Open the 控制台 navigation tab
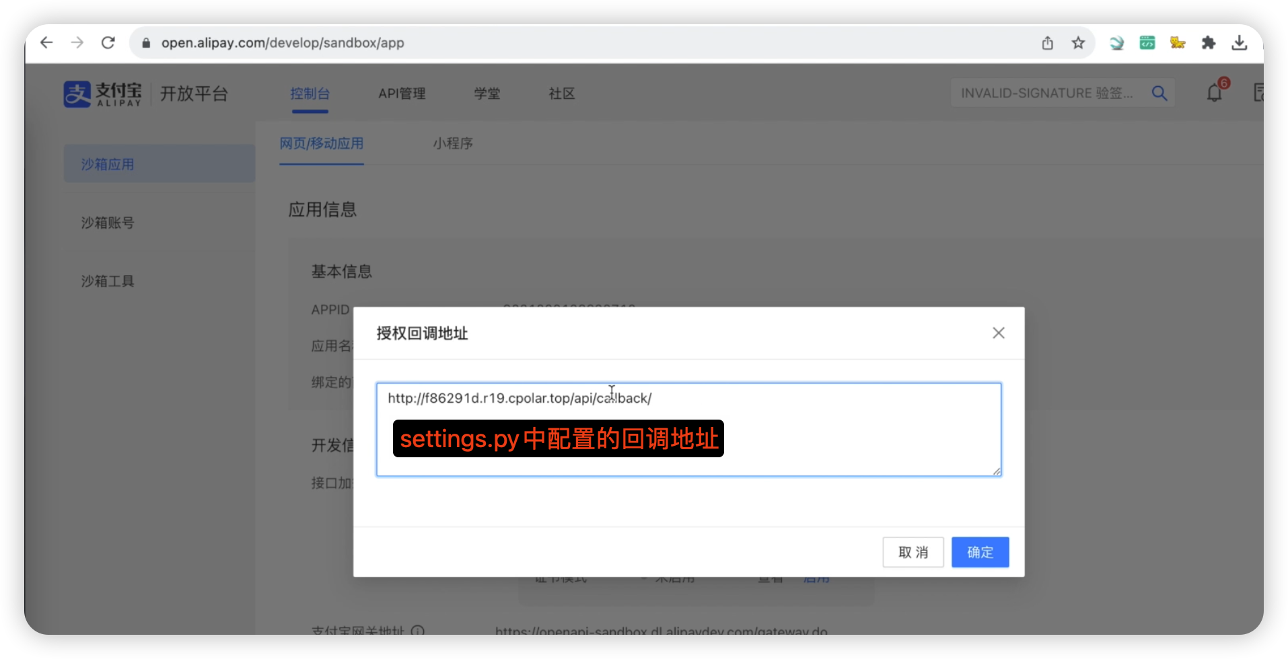Viewport: 1288px width, 659px height. pos(310,93)
